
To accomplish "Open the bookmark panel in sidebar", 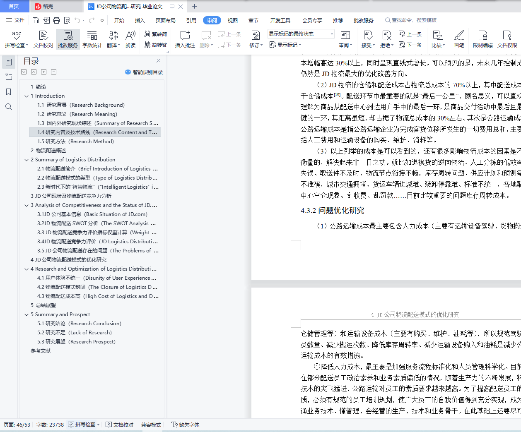I will coord(9,92).
